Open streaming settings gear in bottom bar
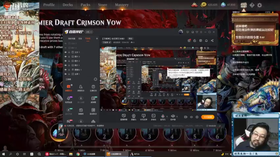The image size is (280, 157). coord(197,117)
